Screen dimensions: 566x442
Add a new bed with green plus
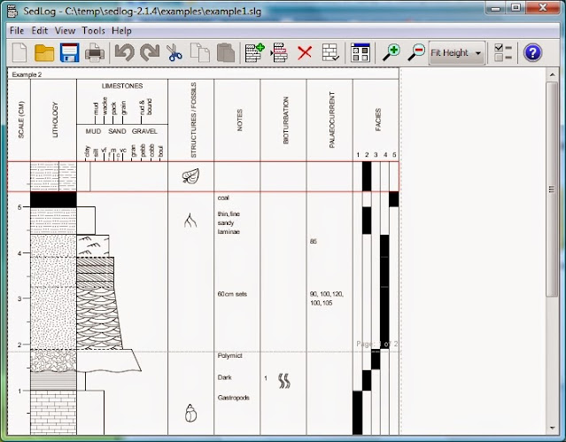tap(254, 53)
